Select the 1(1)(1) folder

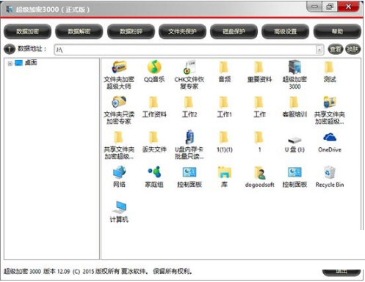click(224, 141)
